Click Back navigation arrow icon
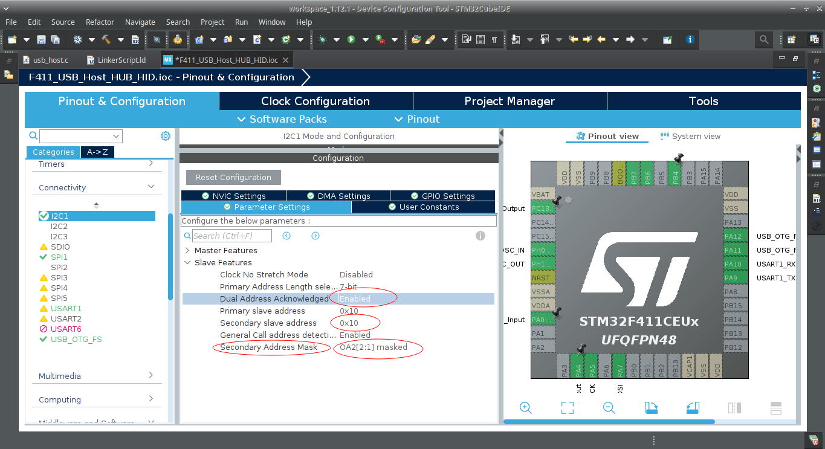Viewport: 825px width, 449px height. [x=601, y=39]
